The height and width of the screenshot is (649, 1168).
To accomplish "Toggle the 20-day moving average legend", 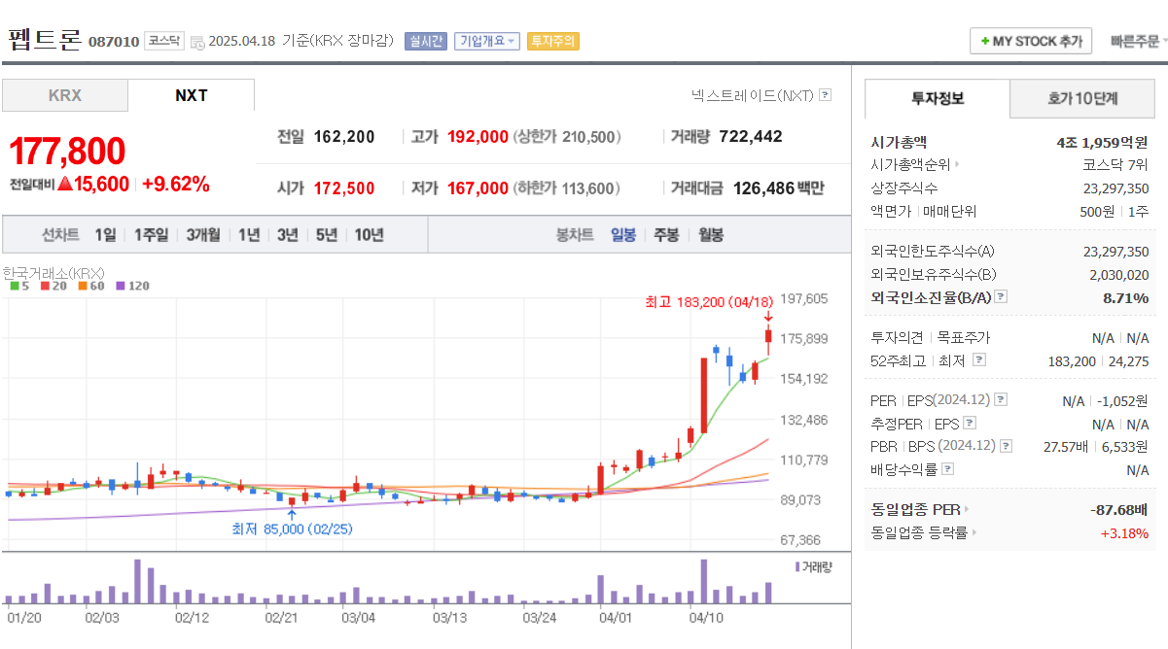I will 45,286.
